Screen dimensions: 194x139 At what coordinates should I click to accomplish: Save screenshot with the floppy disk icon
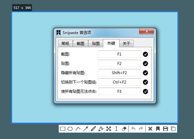[165, 129]
